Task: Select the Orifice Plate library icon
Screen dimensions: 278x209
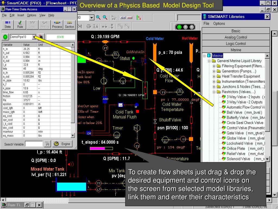Action: (224, 148)
